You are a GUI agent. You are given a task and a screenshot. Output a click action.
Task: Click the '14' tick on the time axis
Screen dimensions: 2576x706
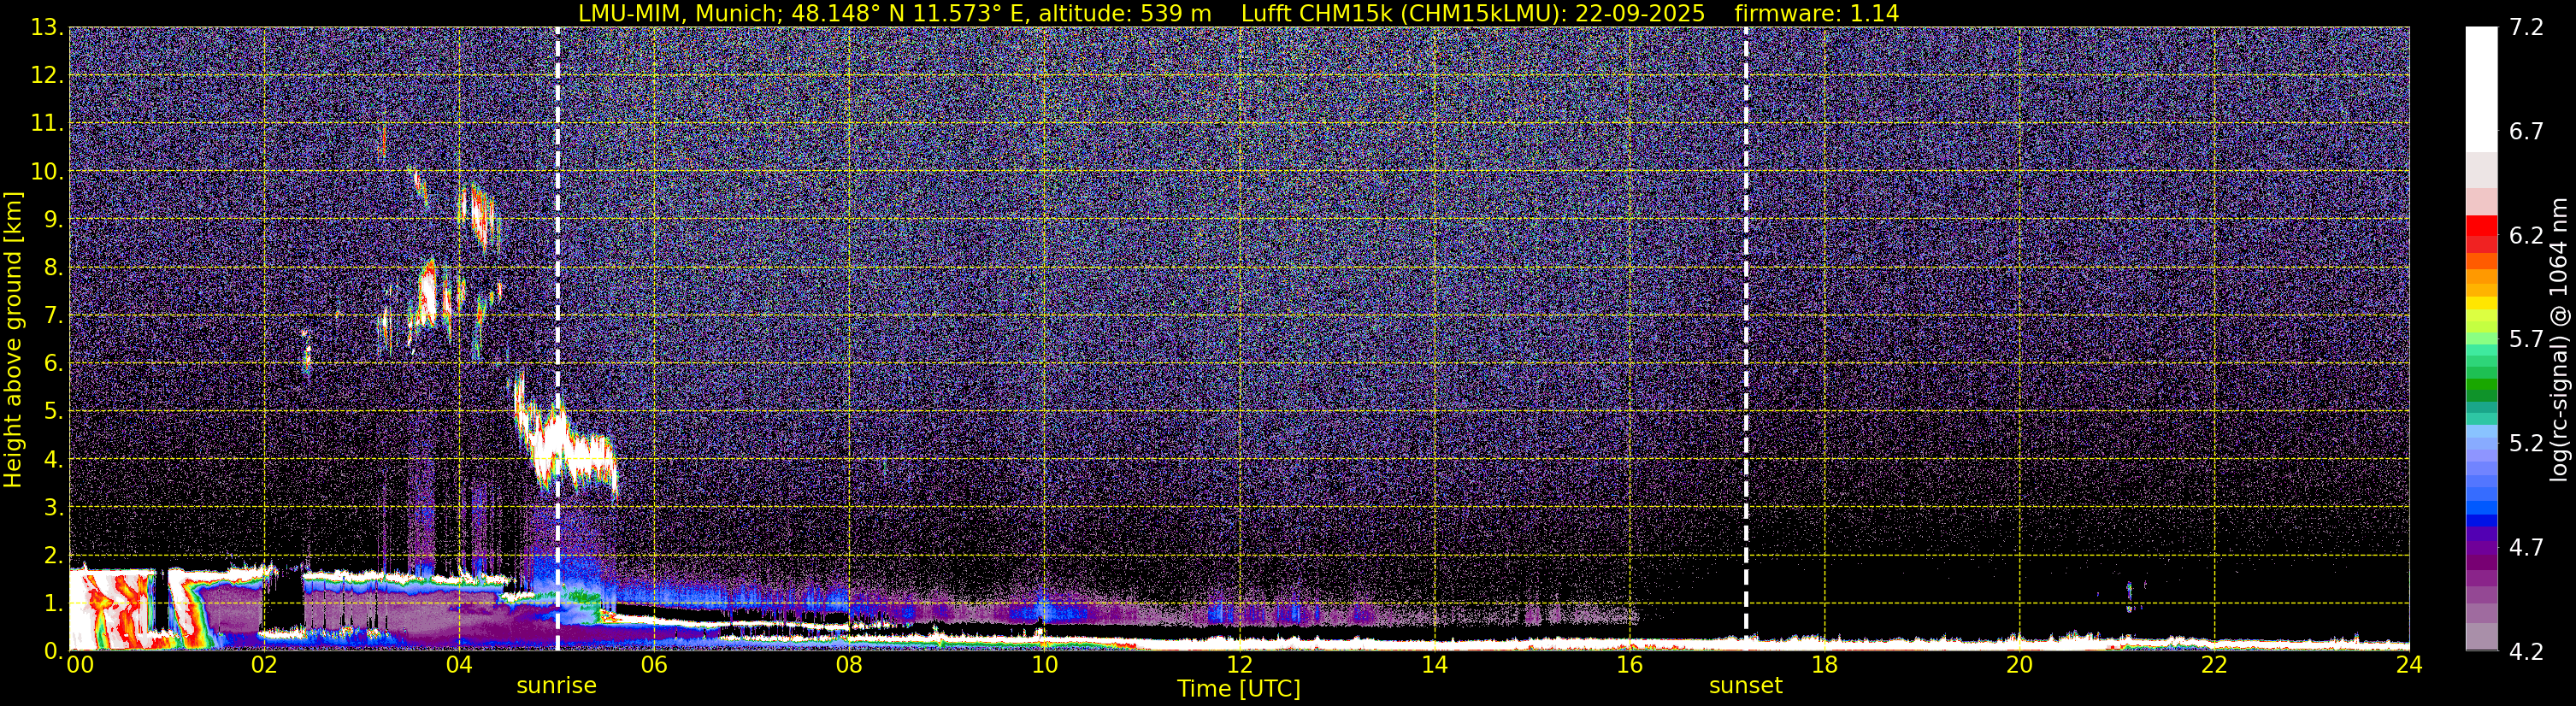click(x=1434, y=665)
